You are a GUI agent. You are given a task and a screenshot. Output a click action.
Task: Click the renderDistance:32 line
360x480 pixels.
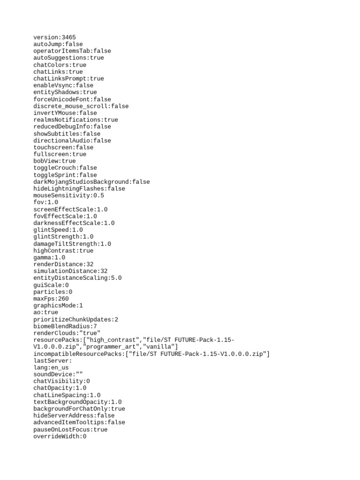pyautogui.click(x=63, y=264)
